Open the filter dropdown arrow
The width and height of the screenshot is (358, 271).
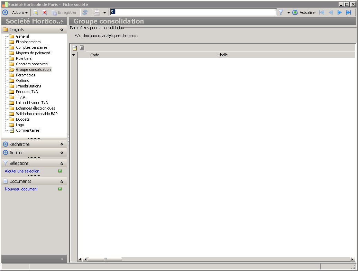point(288,13)
